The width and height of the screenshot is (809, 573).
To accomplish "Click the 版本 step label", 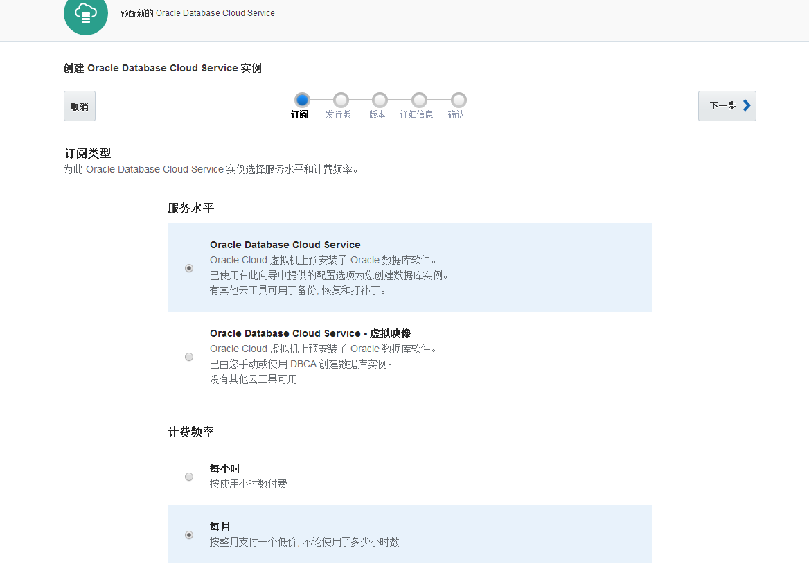I will tap(377, 114).
